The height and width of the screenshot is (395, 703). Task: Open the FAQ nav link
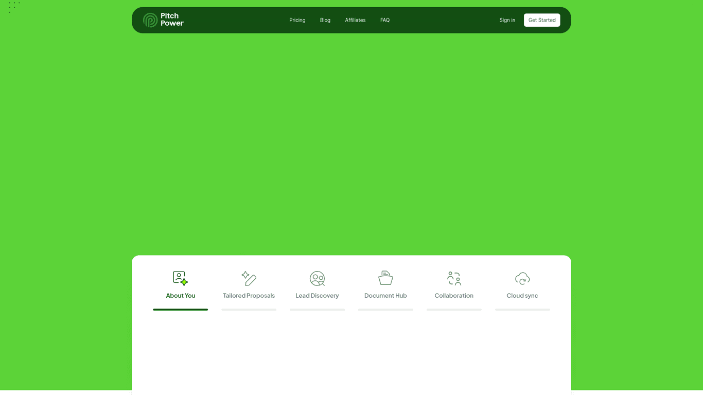(384, 20)
